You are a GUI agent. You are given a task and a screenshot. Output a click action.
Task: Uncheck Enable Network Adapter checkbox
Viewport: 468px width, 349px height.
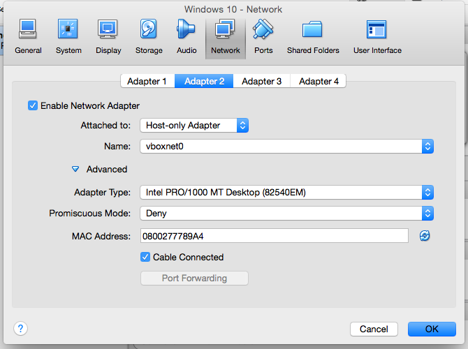click(32, 105)
